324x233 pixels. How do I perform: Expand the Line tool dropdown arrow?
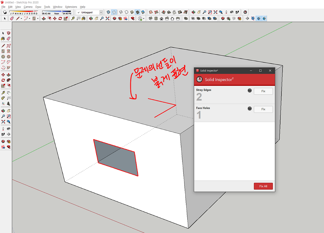pos(22,18)
